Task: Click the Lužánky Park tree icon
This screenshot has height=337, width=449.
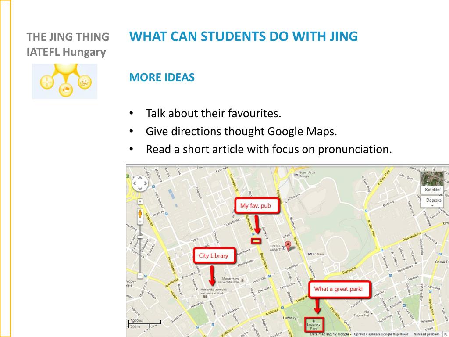Action: (x=314, y=321)
